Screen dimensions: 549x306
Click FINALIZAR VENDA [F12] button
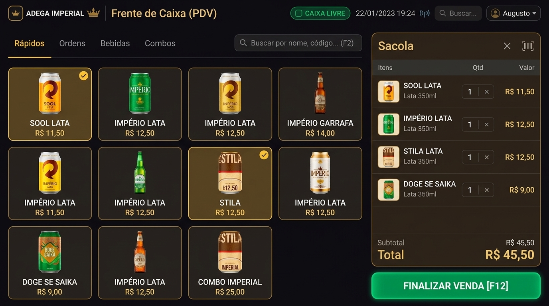tap(456, 286)
